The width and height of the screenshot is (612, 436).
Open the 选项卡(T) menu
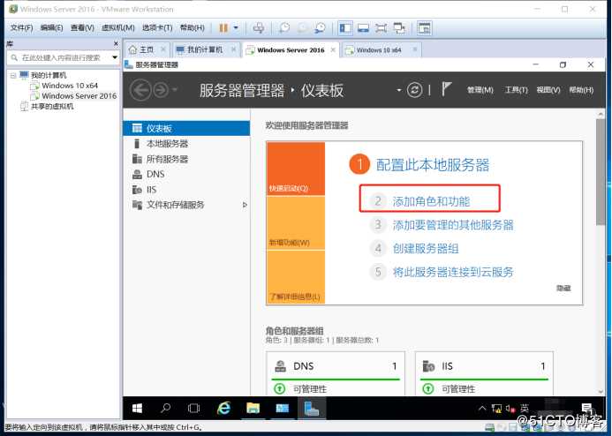pos(157,28)
